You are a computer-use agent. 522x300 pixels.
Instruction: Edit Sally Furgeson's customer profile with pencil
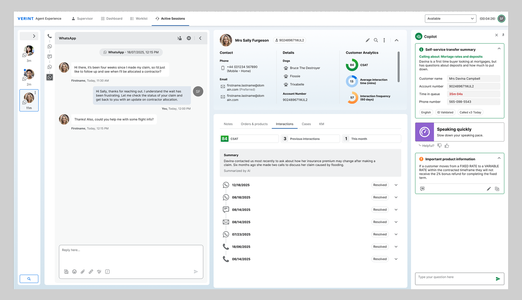click(367, 40)
